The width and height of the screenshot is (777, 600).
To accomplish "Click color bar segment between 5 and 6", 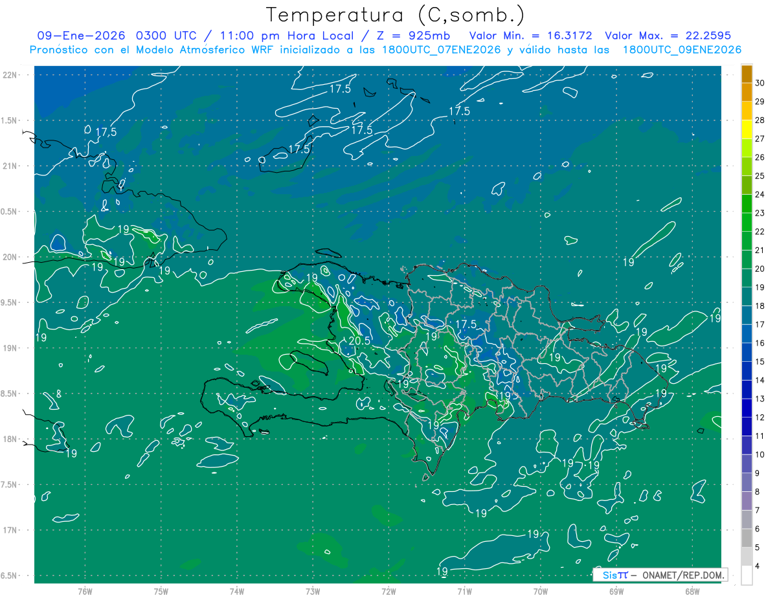I will pos(747,538).
